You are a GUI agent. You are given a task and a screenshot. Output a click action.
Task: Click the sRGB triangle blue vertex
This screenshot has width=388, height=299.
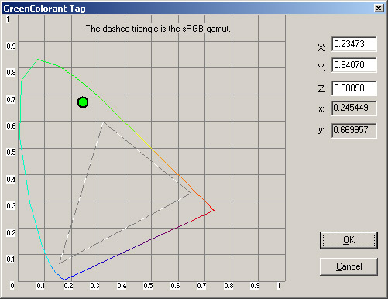(x=60, y=263)
